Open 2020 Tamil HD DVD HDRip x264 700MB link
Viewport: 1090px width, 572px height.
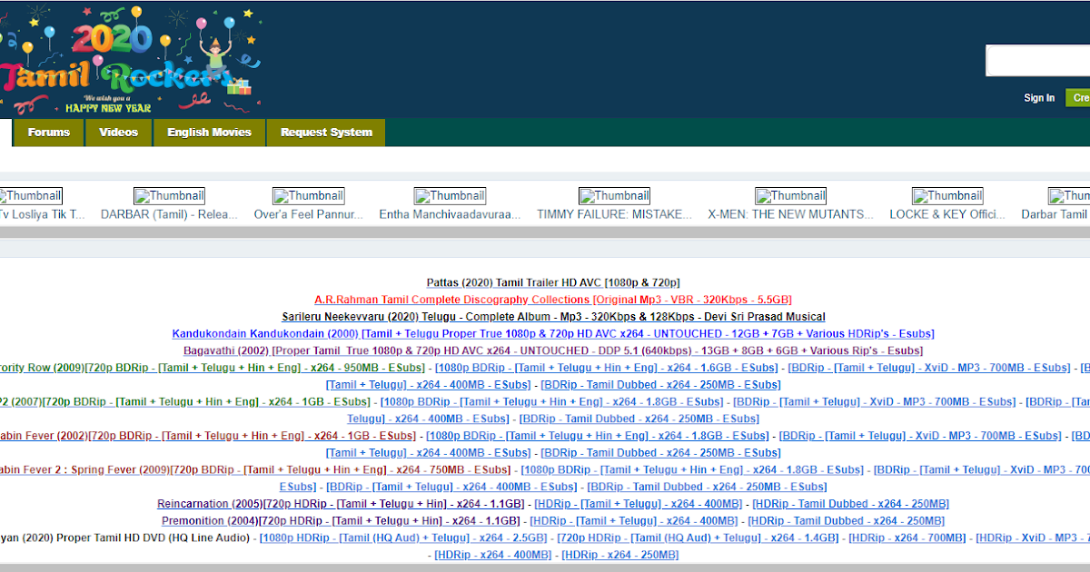[907, 537]
